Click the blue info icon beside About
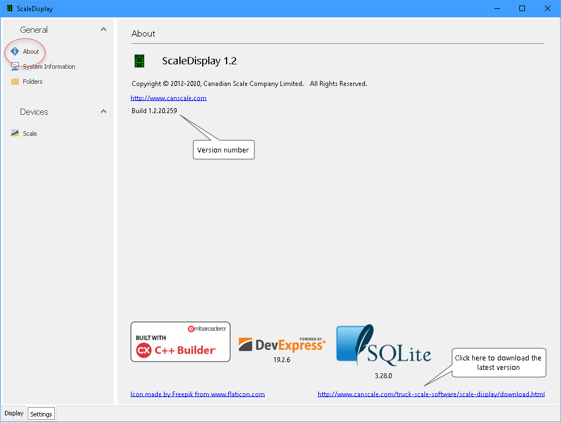Viewport: 561px width, 422px height. click(15, 52)
